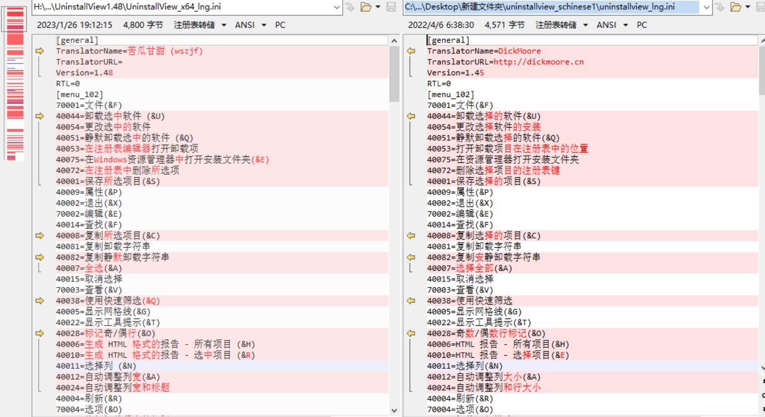This screenshot has height=417, width=765.
Task: Click right gutter arrow at line 40028
Action: pos(411,333)
